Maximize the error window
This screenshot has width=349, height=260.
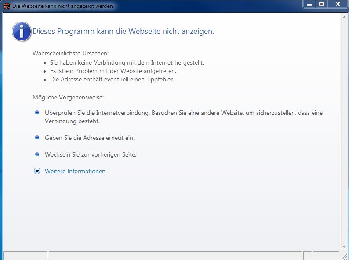tap(321, 4)
